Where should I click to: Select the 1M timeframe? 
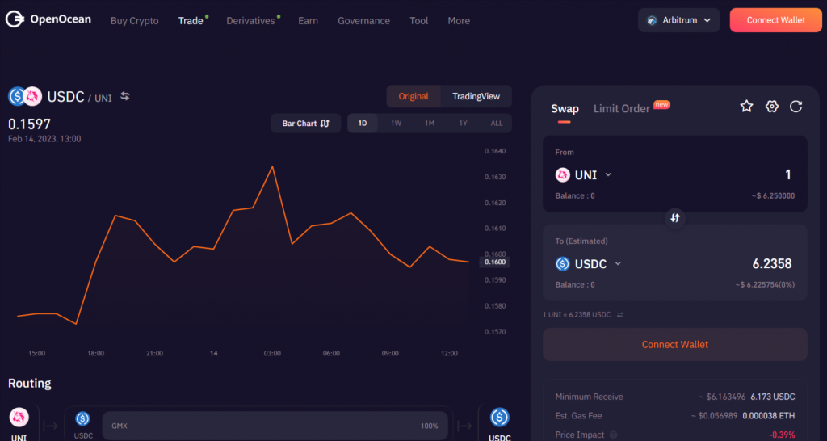[430, 123]
